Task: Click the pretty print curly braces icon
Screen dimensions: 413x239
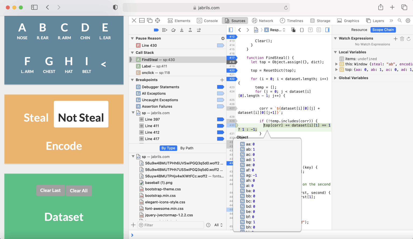Action: 302,30
